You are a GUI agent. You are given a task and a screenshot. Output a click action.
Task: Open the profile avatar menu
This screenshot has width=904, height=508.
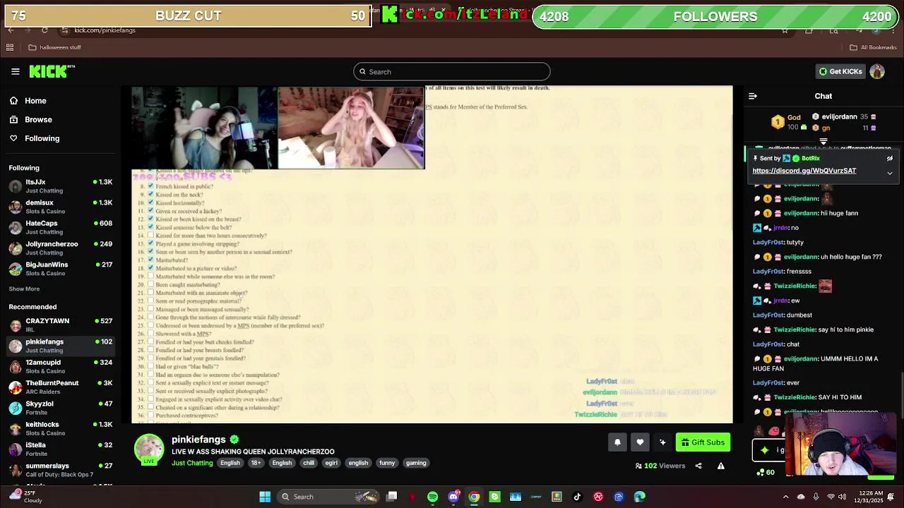pyautogui.click(x=877, y=71)
